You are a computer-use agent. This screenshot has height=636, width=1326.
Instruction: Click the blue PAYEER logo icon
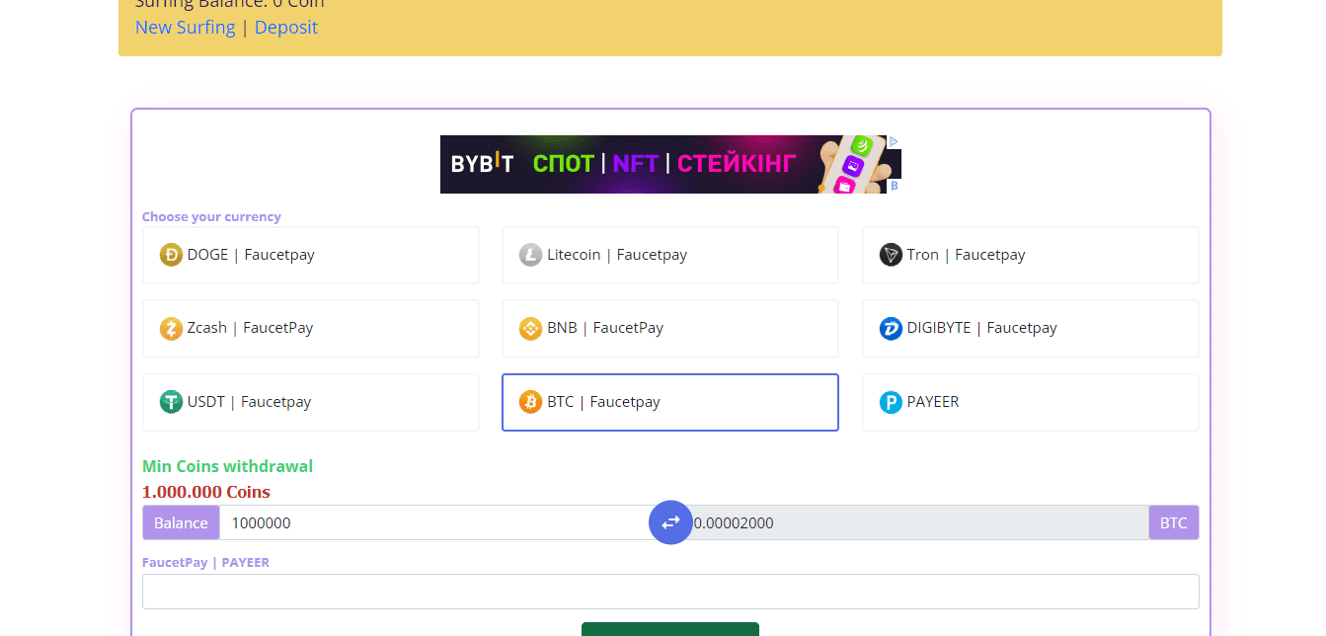point(891,402)
